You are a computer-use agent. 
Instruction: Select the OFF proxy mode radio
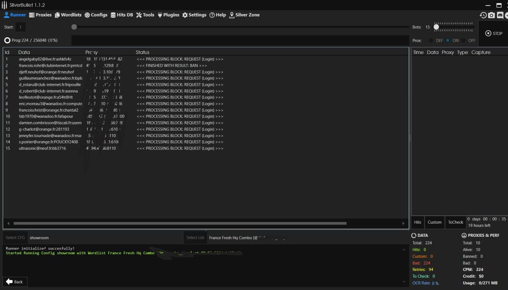pos(463,41)
